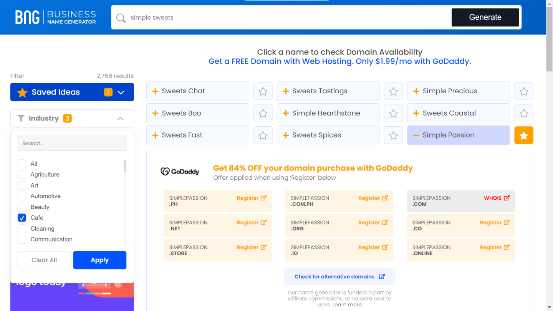Star the Sweets Chat name idea
Viewport: 553px width, 311px height.
coord(263,91)
